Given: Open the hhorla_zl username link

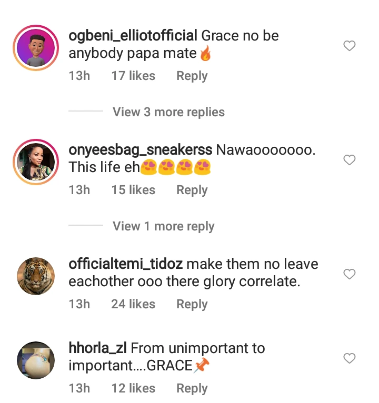Looking at the screenshot, I should (x=98, y=348).
